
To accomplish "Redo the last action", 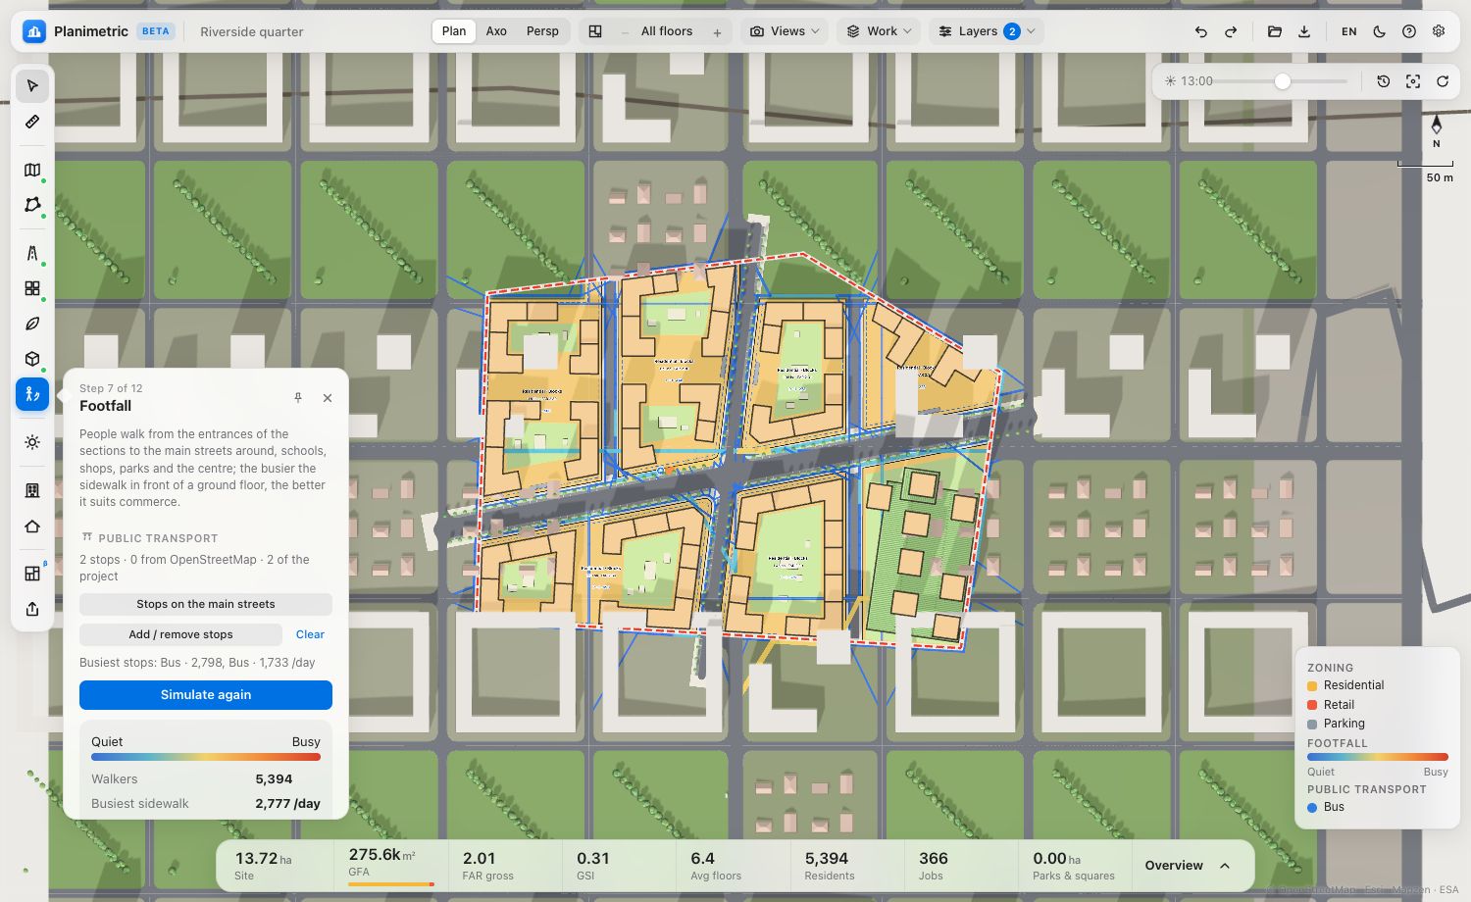I will pyautogui.click(x=1231, y=31).
